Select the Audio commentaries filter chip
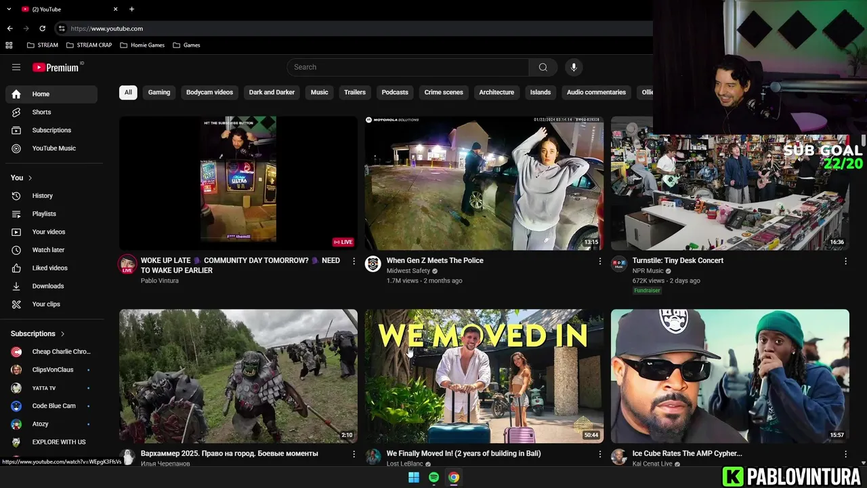 596,92
